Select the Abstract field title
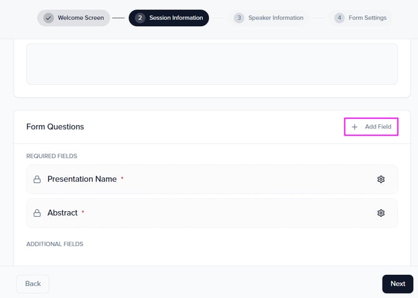418x298 pixels. [62, 213]
